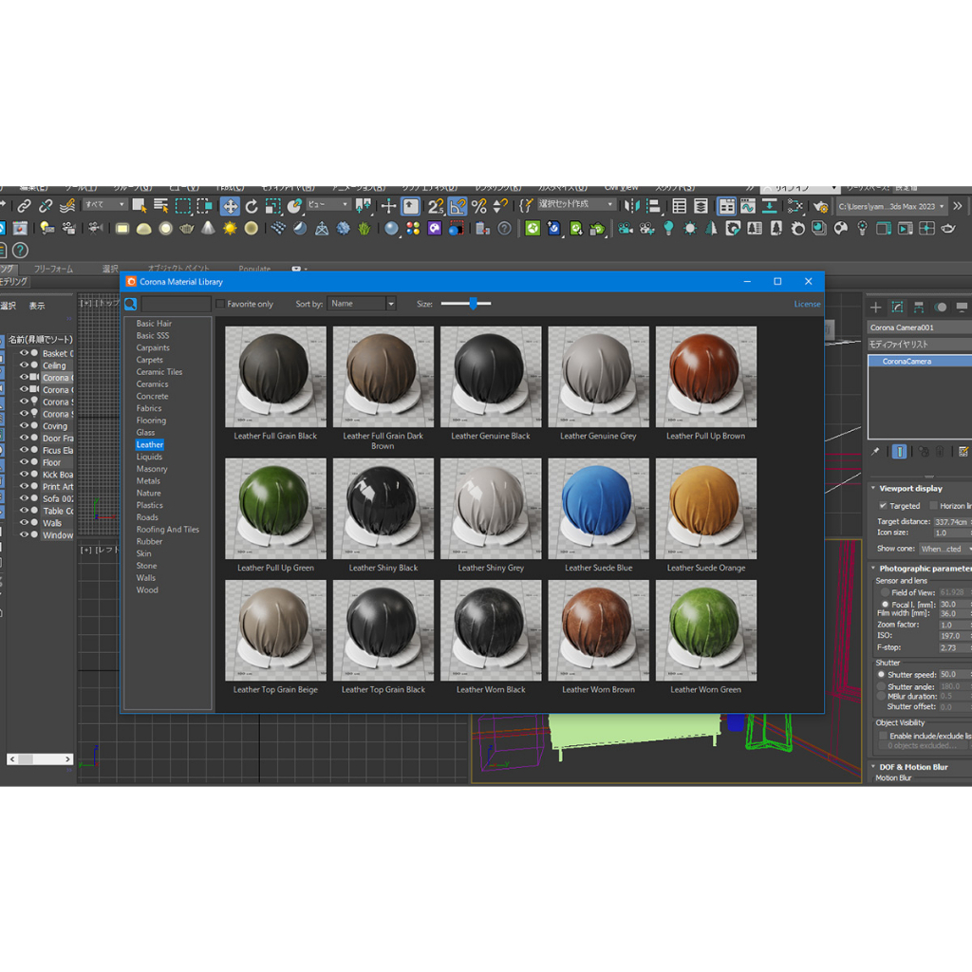Select the Glass category
Viewport: 972px width, 972px height.
pos(145,433)
